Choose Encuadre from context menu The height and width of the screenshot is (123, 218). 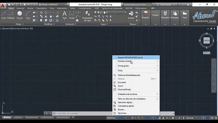136,82
